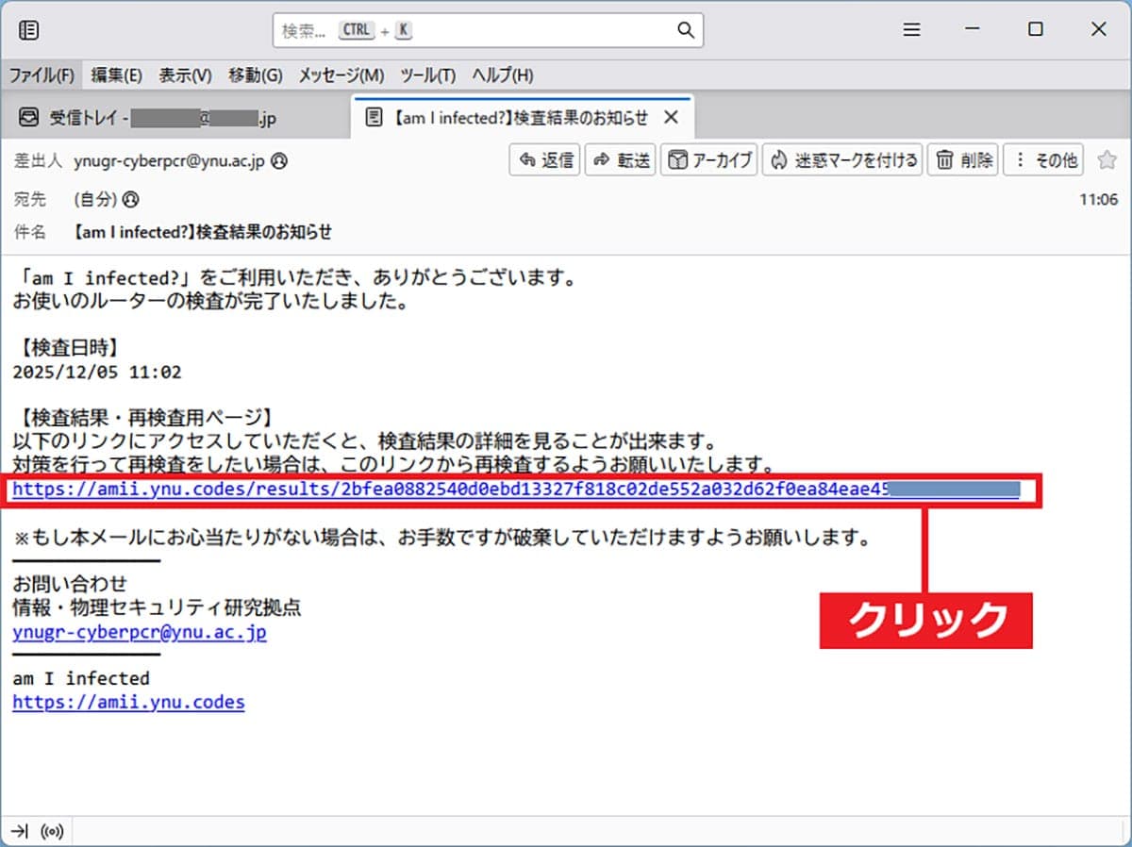Open the メッセージ menu
The height and width of the screenshot is (847, 1132).
pos(341,75)
